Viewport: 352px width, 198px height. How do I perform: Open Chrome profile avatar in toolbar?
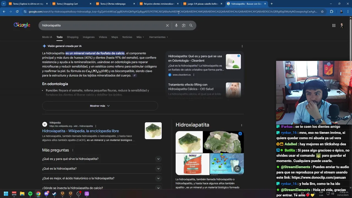click(x=341, y=12)
